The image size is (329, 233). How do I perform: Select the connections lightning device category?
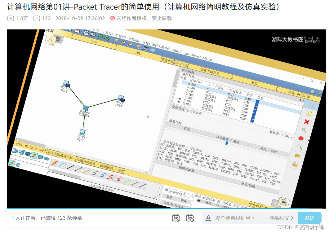click(x=34, y=155)
